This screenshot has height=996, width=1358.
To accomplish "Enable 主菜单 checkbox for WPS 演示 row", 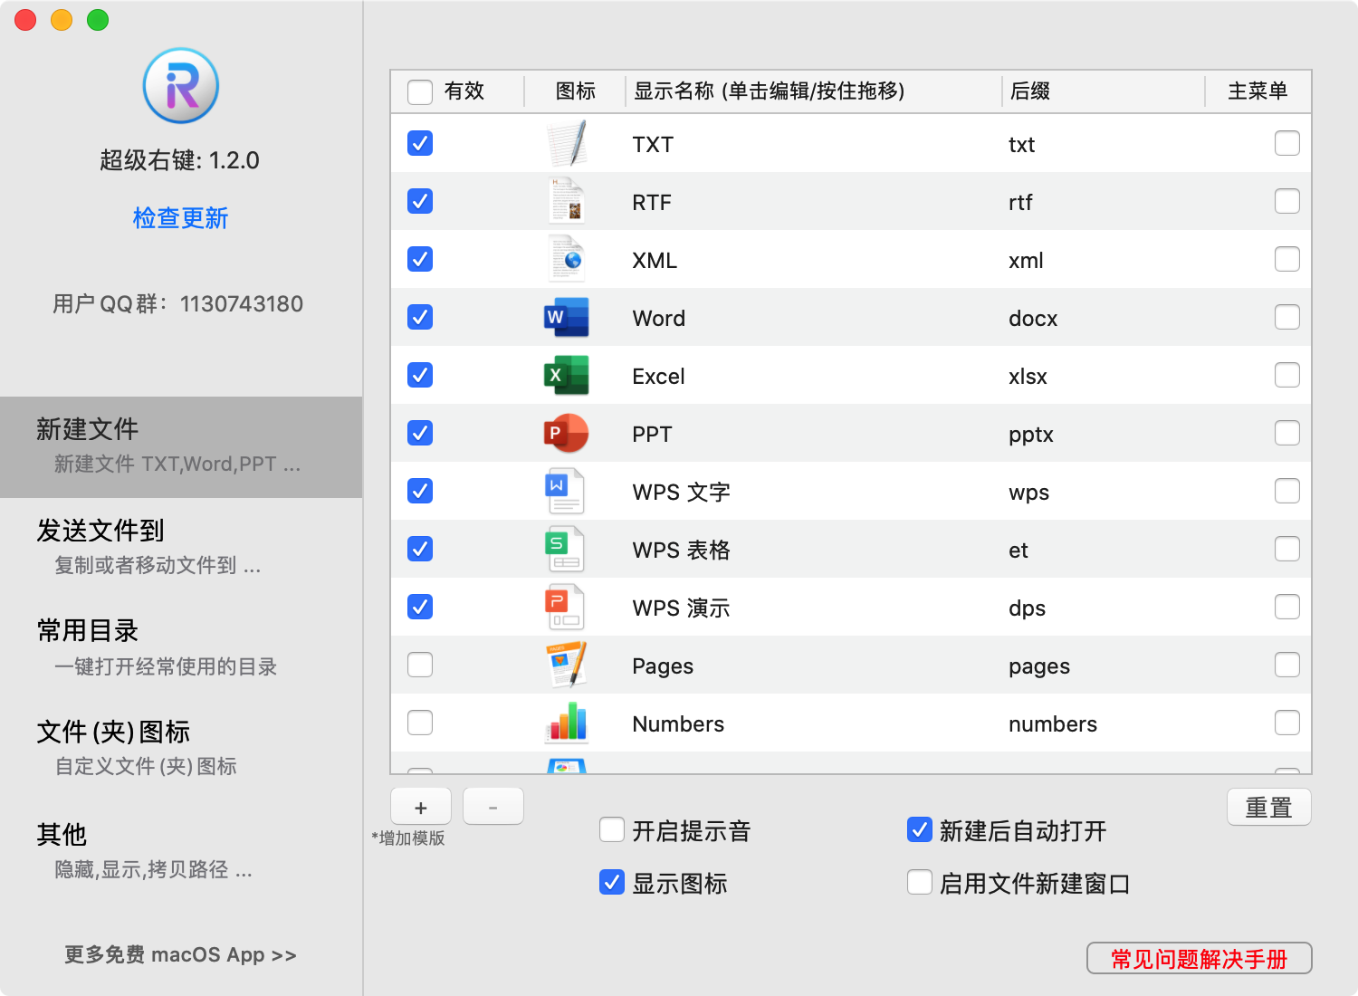I will point(1287,607).
